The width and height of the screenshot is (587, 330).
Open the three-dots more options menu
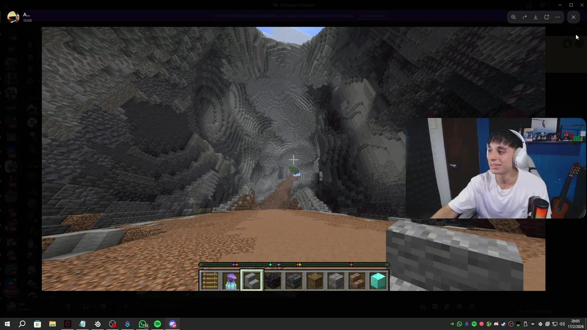click(558, 17)
